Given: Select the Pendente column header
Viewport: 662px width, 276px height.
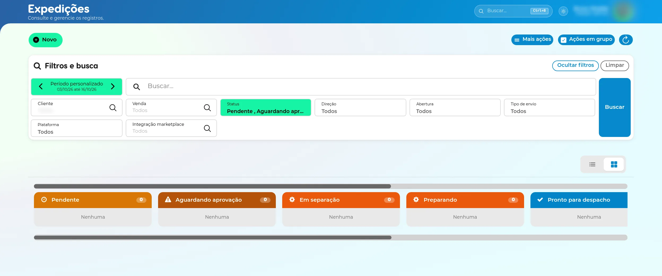Looking at the screenshot, I should [93, 200].
